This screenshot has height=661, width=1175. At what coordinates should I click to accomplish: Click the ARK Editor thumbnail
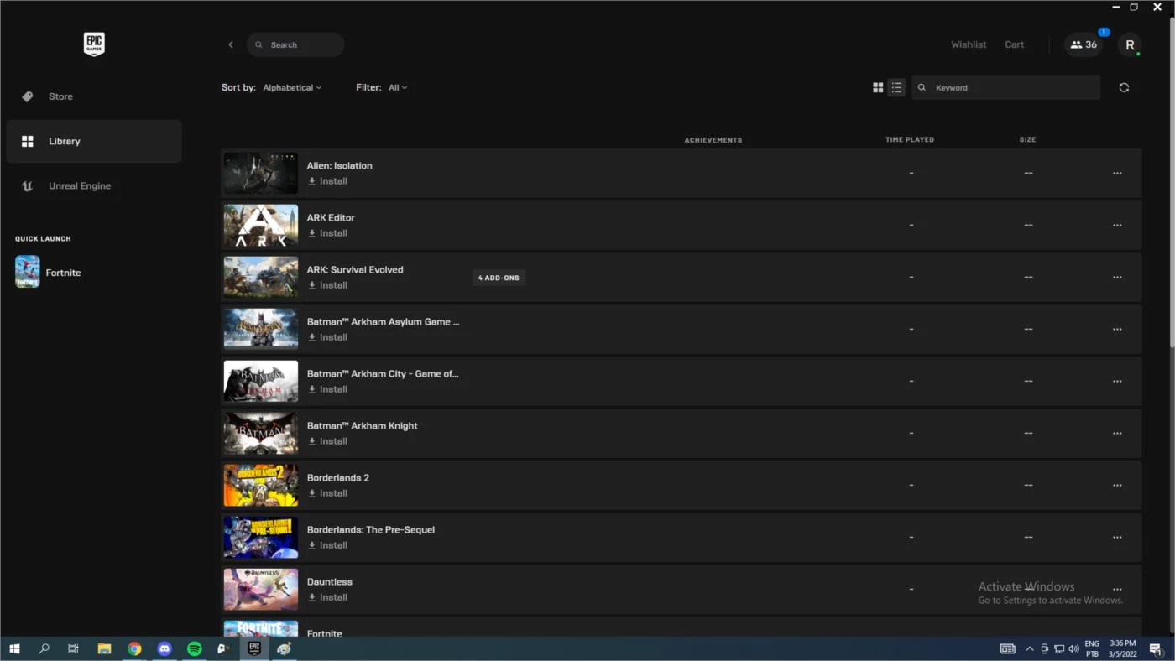click(261, 225)
